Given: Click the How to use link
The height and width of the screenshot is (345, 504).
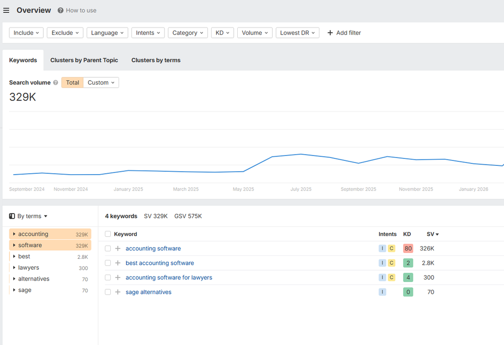Looking at the screenshot, I should pos(81,11).
